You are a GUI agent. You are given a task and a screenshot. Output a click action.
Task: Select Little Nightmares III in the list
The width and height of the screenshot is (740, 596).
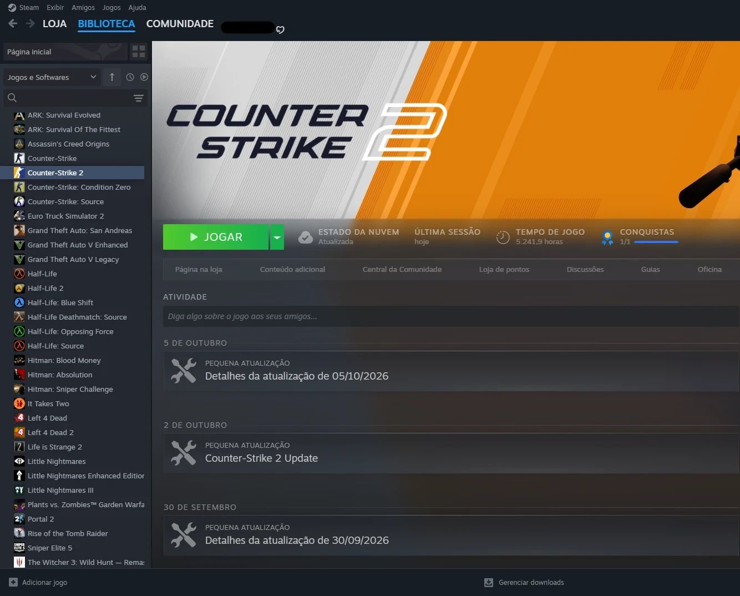pos(72,490)
